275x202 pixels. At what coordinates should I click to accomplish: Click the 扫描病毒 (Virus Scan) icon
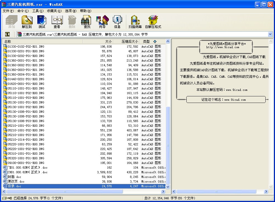pos(135,22)
